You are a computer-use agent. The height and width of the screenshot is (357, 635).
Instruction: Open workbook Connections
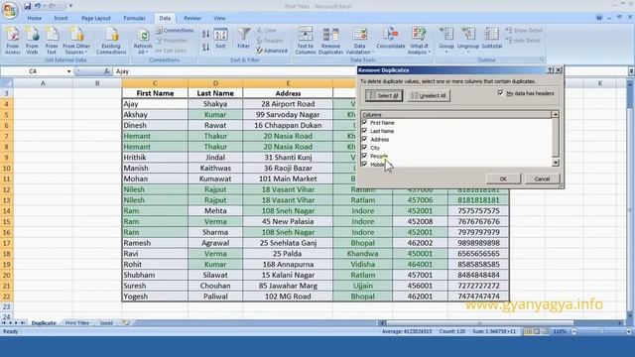pyautogui.click(x=175, y=31)
